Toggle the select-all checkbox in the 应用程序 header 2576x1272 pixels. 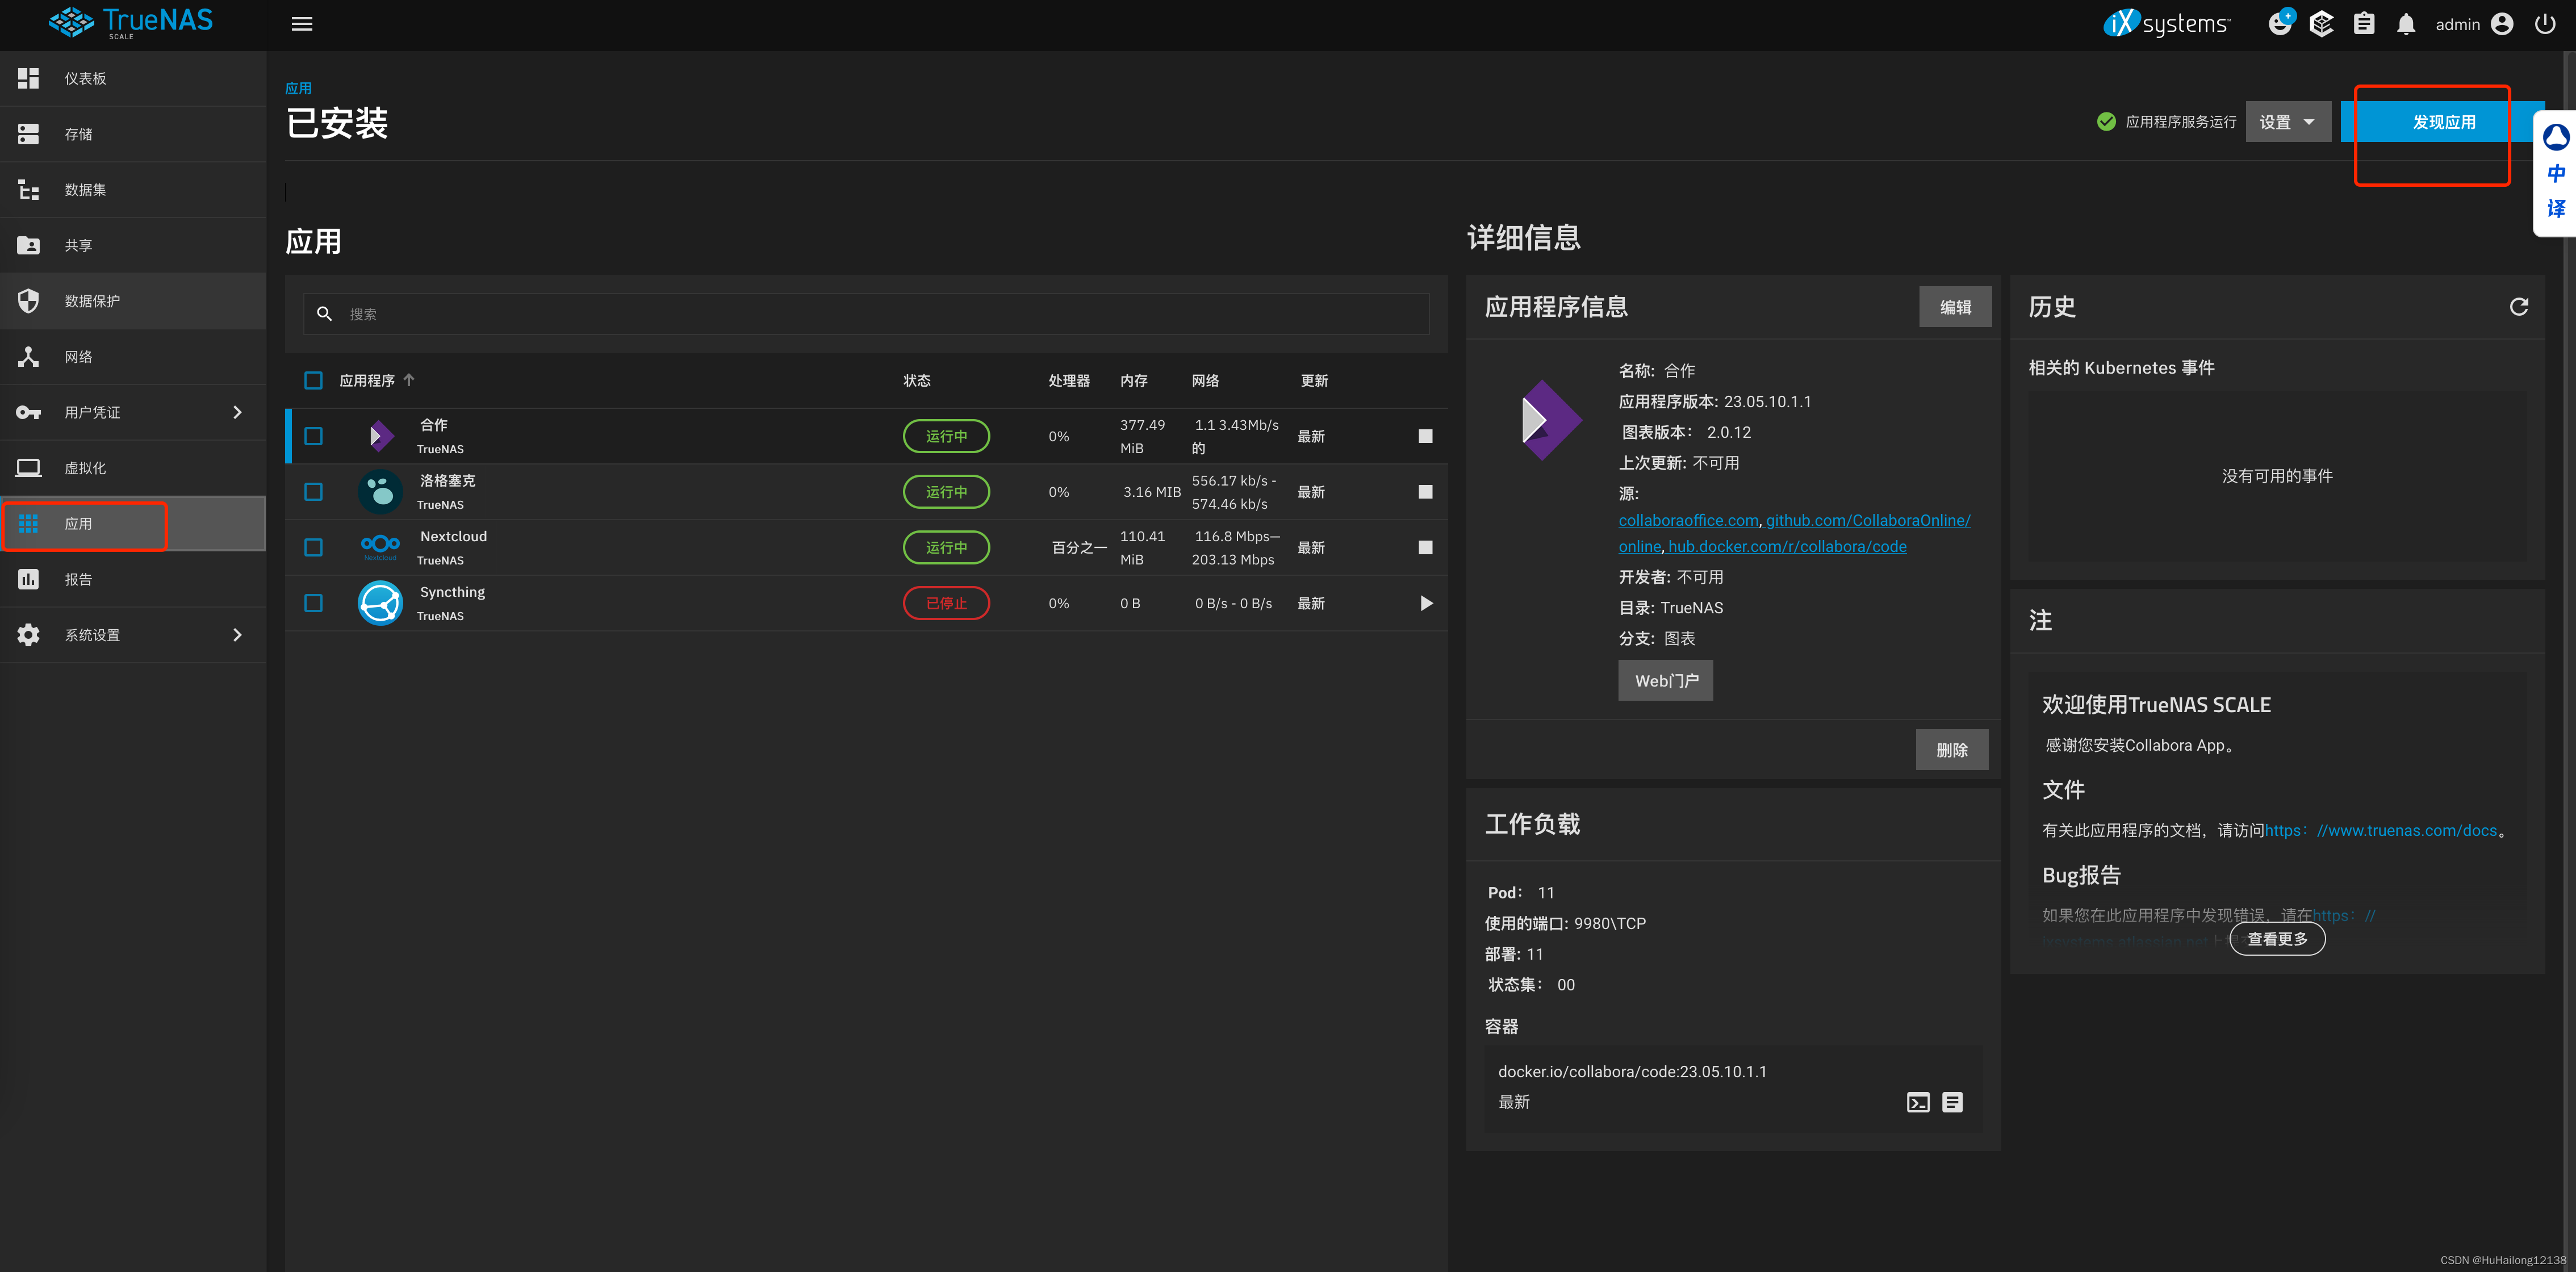[x=313, y=380]
